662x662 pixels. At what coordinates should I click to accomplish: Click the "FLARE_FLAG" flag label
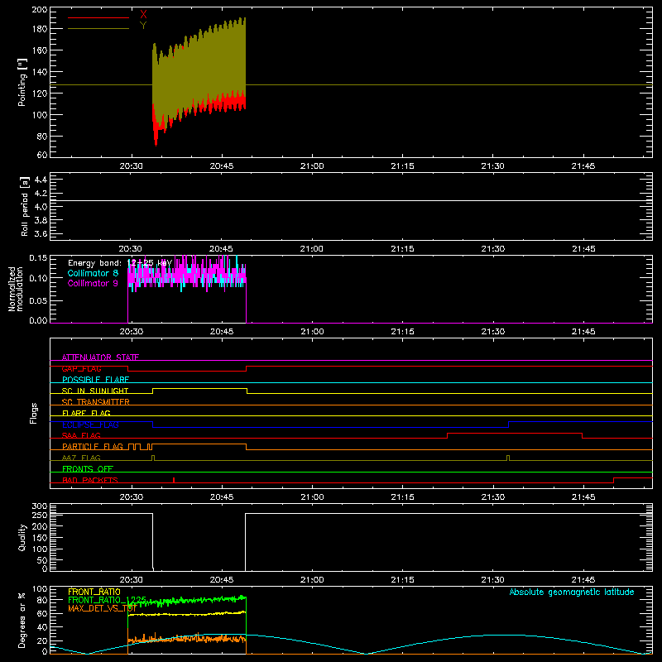point(86,413)
